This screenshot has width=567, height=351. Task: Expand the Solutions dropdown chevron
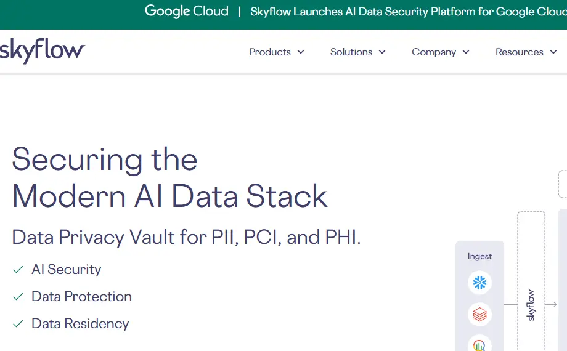pyautogui.click(x=382, y=52)
